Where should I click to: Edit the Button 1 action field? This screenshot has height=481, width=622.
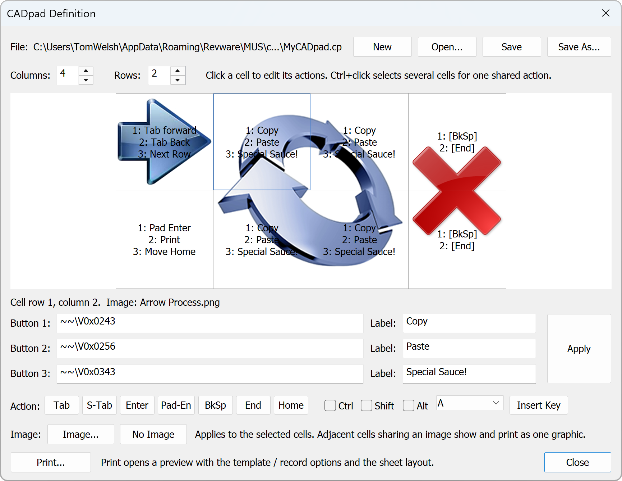pyautogui.click(x=210, y=323)
